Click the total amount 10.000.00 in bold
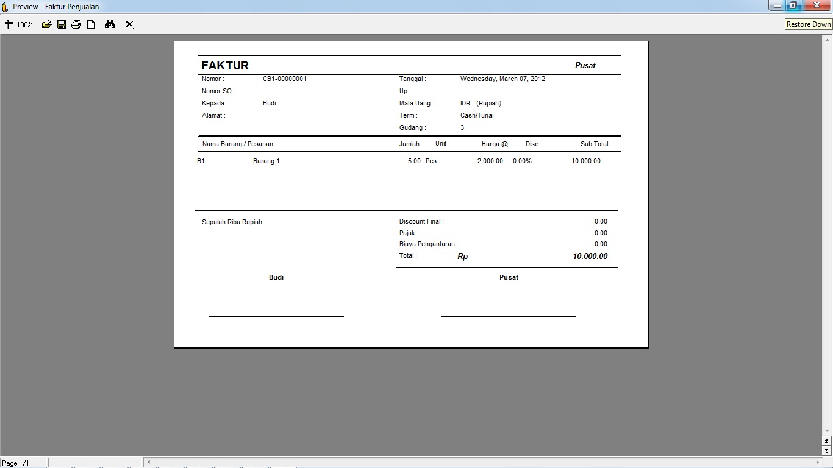Image resolution: width=833 pixels, height=468 pixels. (x=590, y=257)
